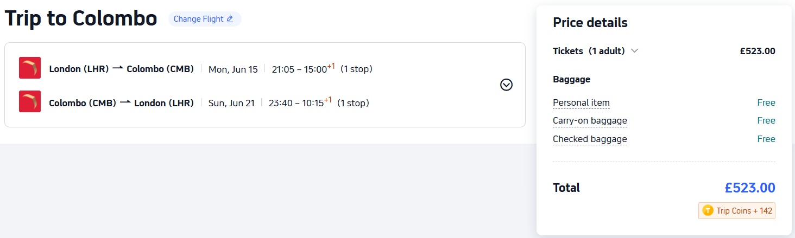Click the Free label next to Checked baggage
Viewport: 795px width, 238px height.
[x=766, y=139]
